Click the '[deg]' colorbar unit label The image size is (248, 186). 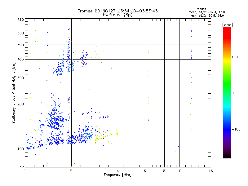[x=228, y=25]
